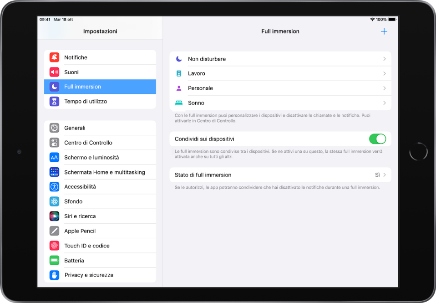Turn off focus sharing across devices
Image resolution: width=436 pixels, height=303 pixels.
[x=378, y=139]
